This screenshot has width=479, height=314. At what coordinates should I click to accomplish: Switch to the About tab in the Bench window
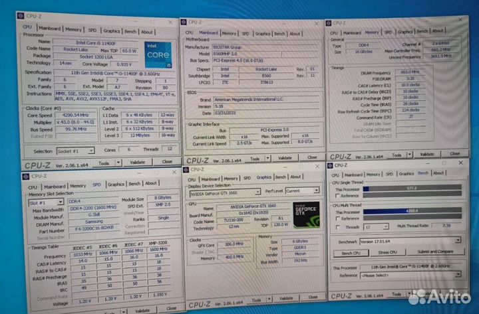pyautogui.click(x=438, y=173)
